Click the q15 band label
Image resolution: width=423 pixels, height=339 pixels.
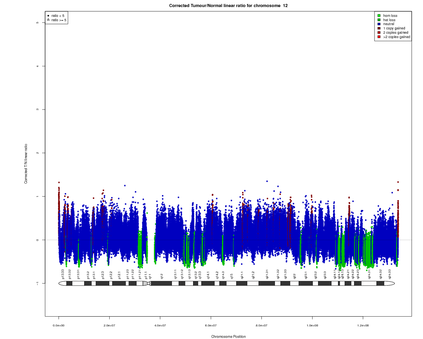point(231,276)
